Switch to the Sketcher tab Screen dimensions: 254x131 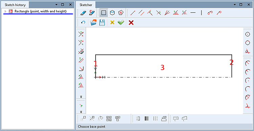tap(86, 5)
